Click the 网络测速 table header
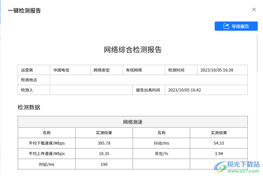263x176 pixels. [133, 122]
